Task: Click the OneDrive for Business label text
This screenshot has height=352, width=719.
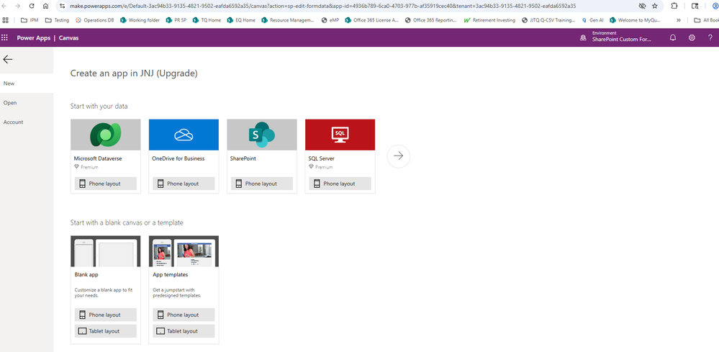Action: coord(178,158)
